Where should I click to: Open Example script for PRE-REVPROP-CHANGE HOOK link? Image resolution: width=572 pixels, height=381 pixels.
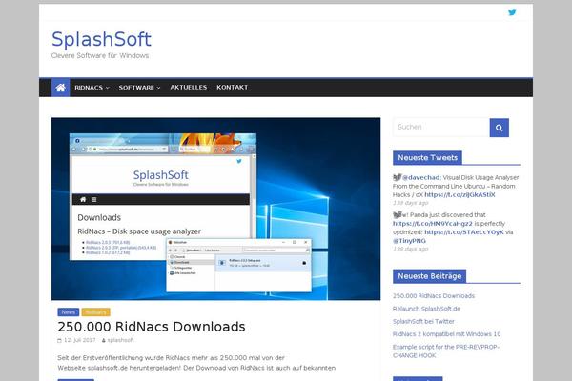coord(446,351)
